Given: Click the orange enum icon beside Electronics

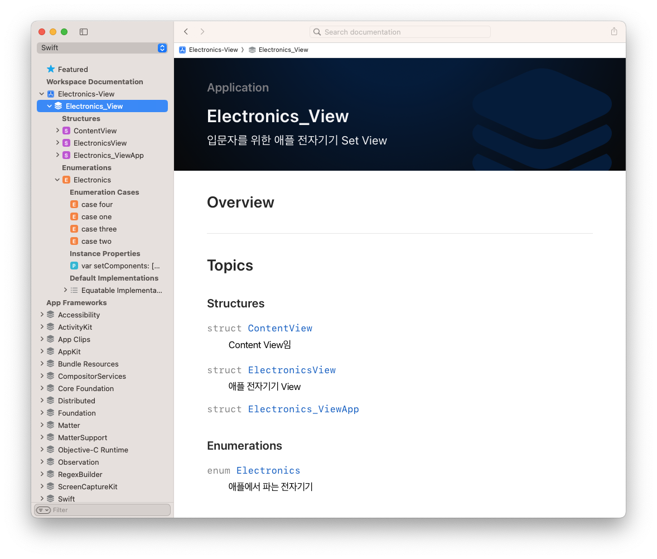Looking at the screenshot, I should click(66, 180).
